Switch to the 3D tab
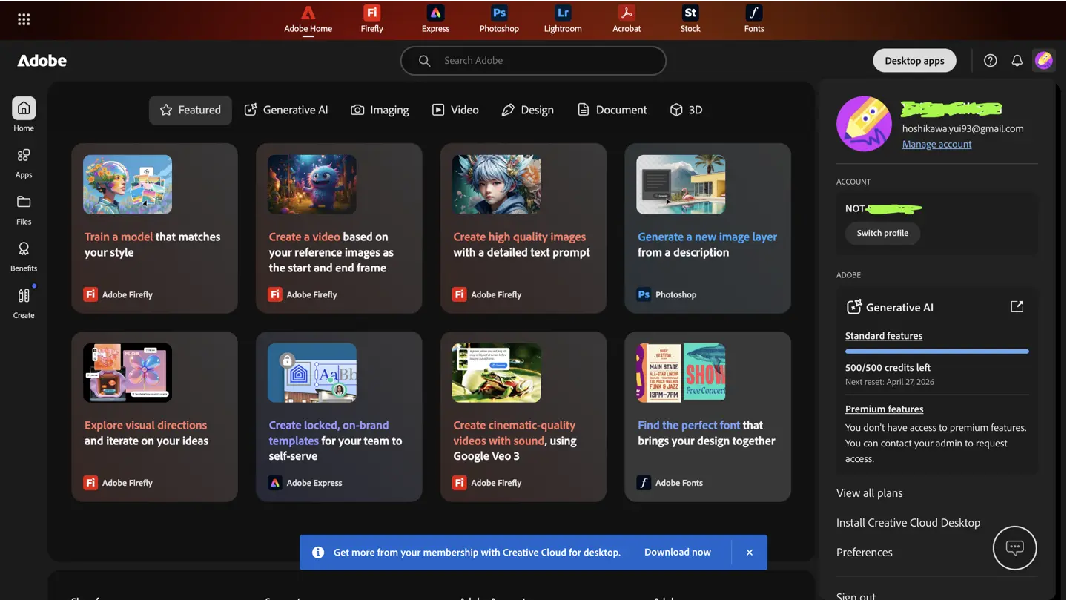Image resolution: width=1067 pixels, height=600 pixels. click(x=686, y=110)
